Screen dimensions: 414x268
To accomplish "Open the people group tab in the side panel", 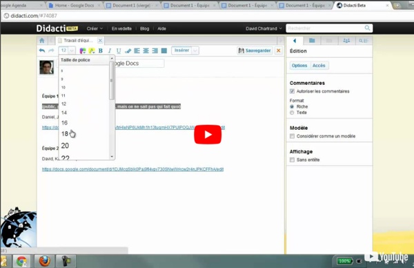I will tap(346, 41).
